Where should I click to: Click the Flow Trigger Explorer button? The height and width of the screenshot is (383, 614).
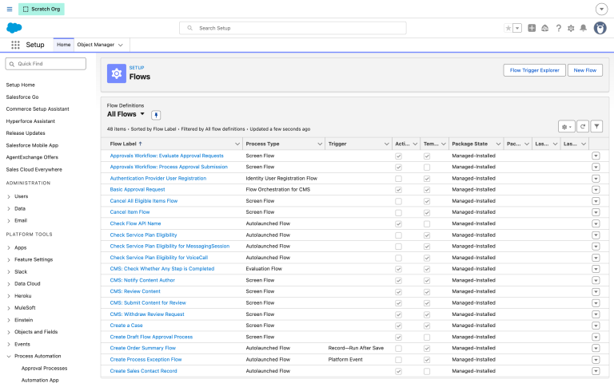534,70
